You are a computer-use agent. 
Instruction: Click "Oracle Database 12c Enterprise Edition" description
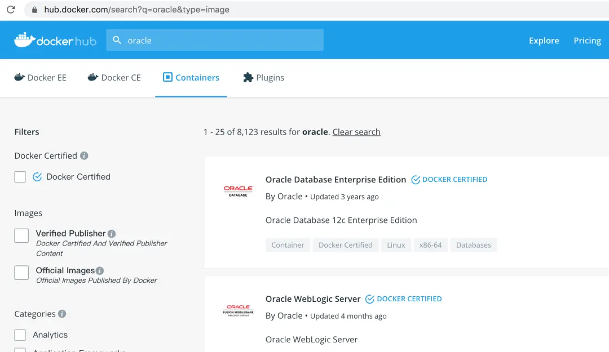click(x=341, y=220)
